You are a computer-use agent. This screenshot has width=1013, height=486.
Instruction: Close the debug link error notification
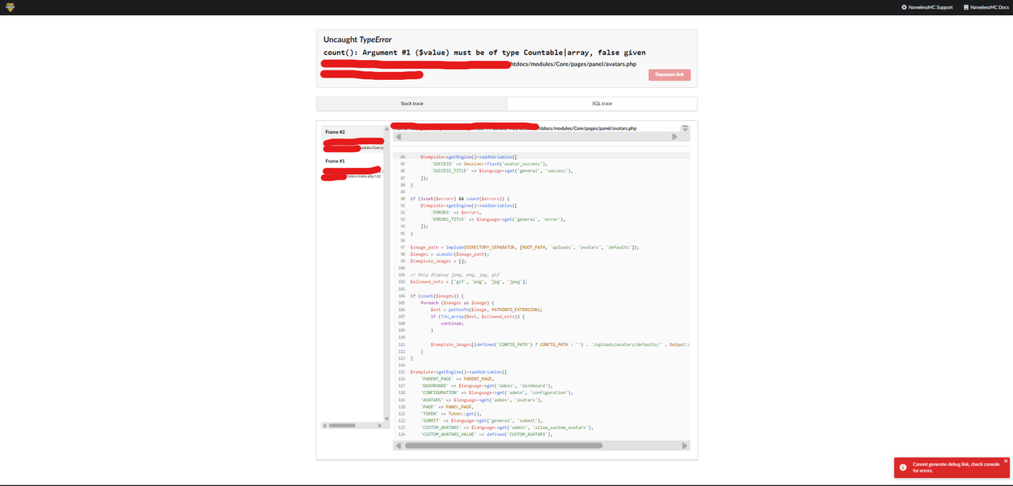click(x=1006, y=461)
